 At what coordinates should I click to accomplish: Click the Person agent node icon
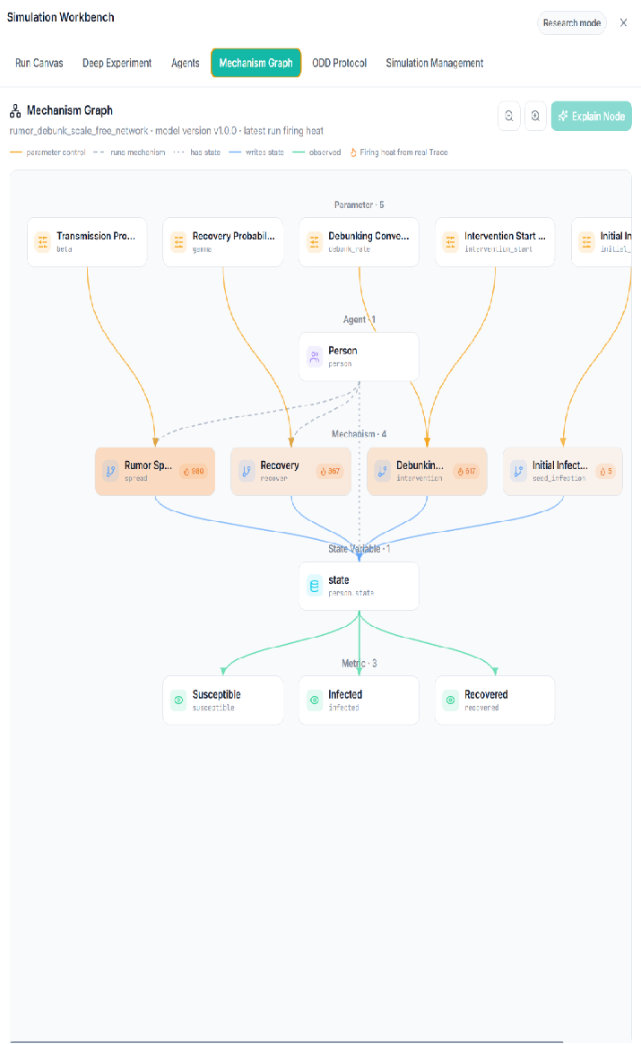(x=314, y=357)
